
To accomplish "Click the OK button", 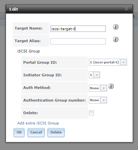I will (x=19, y=132).
